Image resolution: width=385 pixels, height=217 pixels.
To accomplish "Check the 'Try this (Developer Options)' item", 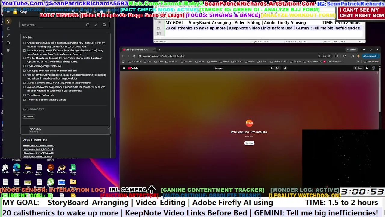I will [x=24, y=58].
